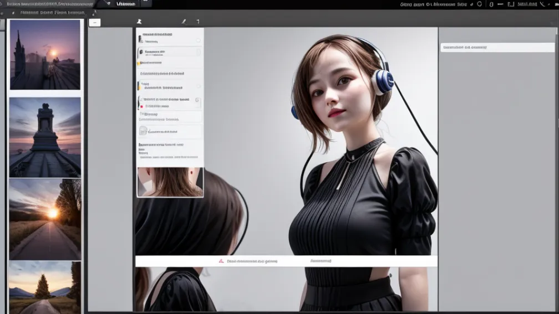Viewport: 559px width, 314px height.
Task: Click the phone icon in the top-right bar
Action: click(x=542, y=4)
